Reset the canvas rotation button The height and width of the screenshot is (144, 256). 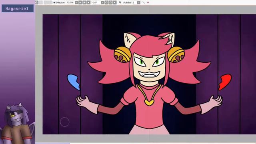tap(115, 3)
